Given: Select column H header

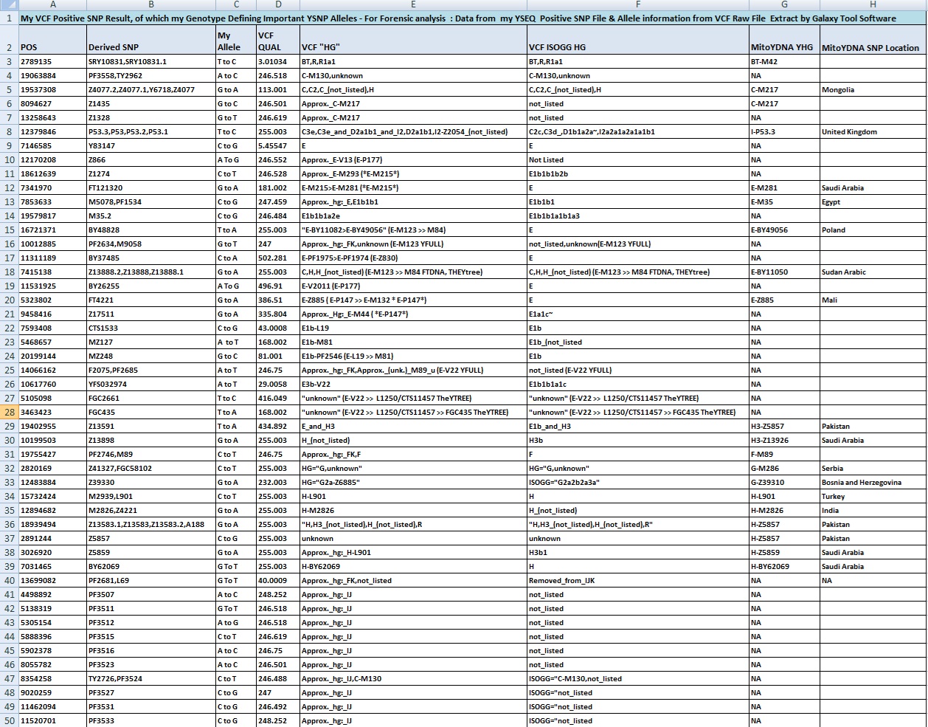Looking at the screenshot, I should coord(873,4).
